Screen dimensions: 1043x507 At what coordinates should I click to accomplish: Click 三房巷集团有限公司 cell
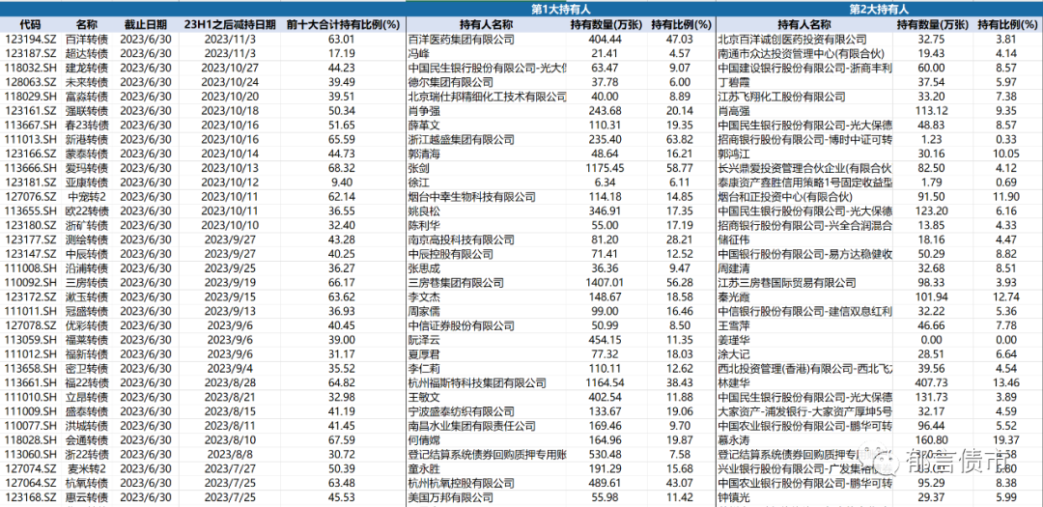[x=456, y=283]
